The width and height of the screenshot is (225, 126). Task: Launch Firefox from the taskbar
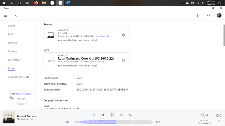36,3
